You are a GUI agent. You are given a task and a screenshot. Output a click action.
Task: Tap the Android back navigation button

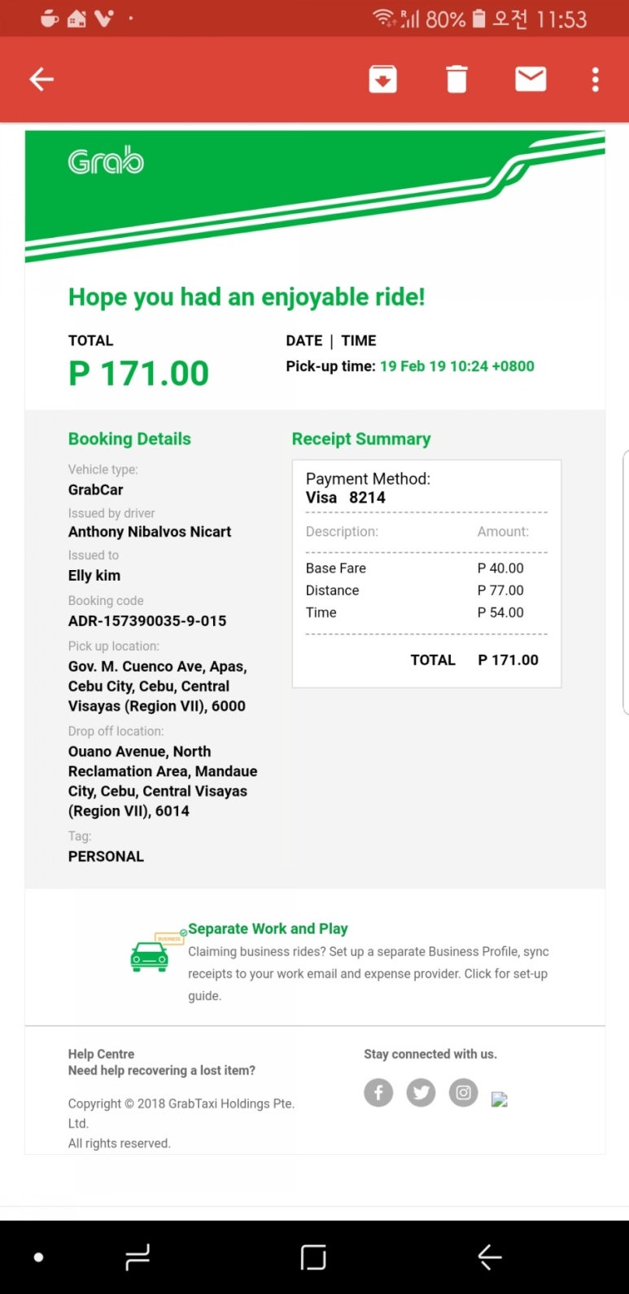[x=489, y=1257]
